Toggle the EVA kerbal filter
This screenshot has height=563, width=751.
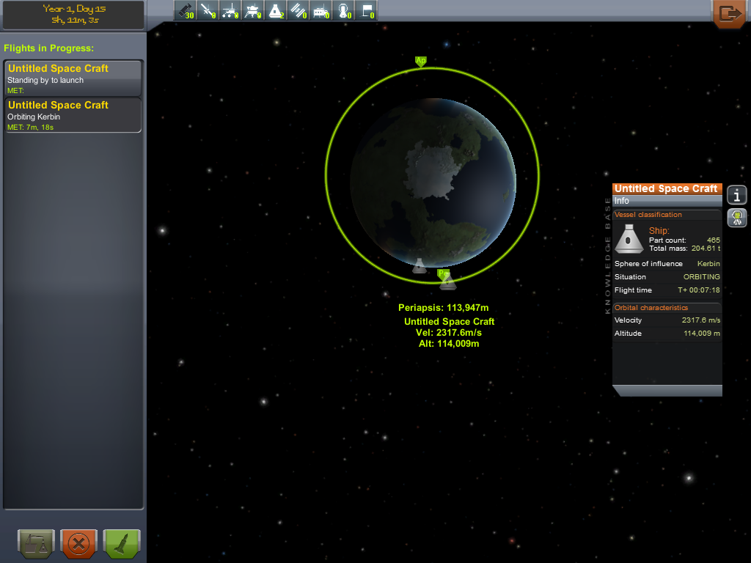click(x=343, y=10)
